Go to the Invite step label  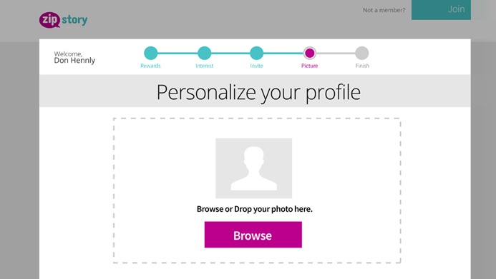(x=256, y=66)
